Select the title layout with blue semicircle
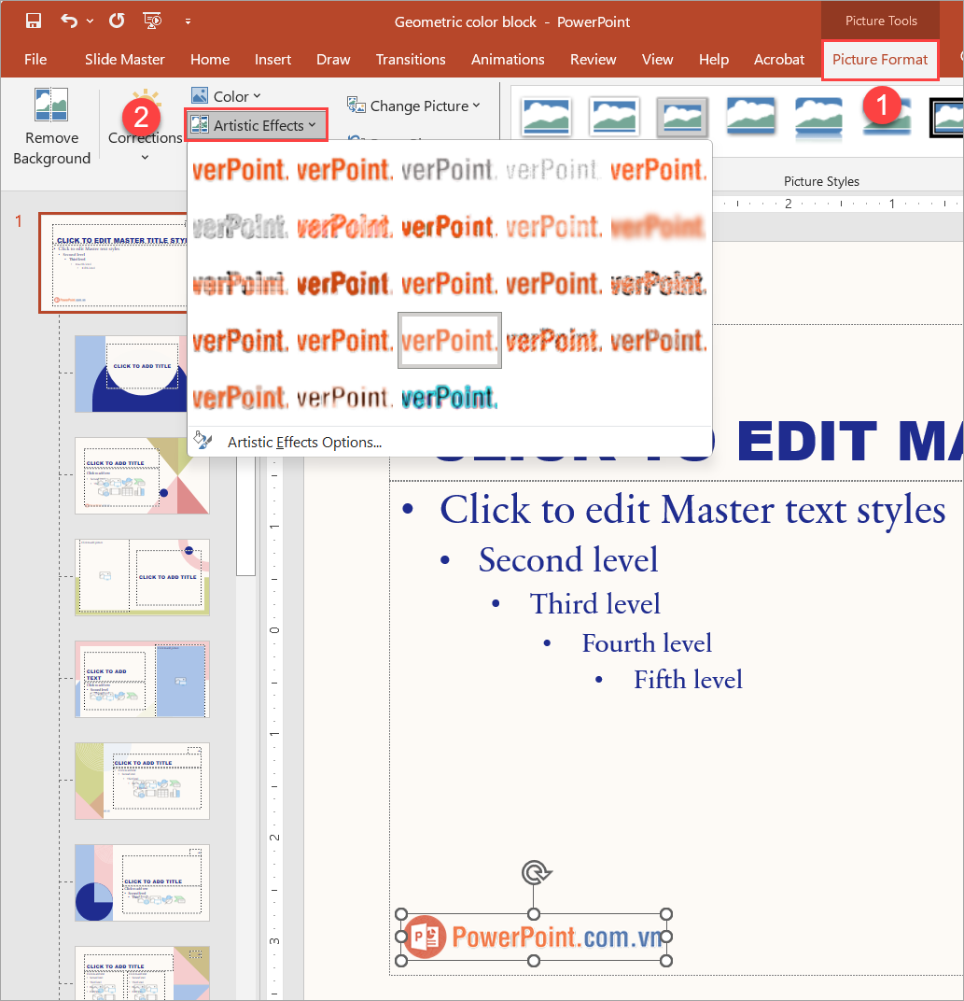 point(132,374)
